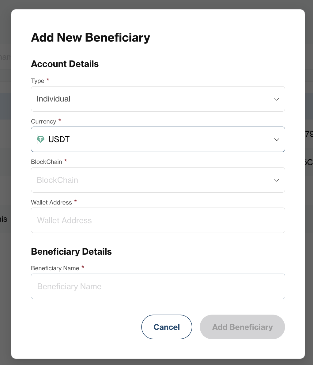The width and height of the screenshot is (313, 365).
Task: Focus the Wallet Address input field
Action: coord(158,220)
